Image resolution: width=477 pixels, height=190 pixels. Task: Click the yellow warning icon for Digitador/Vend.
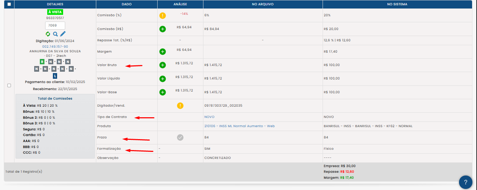click(180, 106)
